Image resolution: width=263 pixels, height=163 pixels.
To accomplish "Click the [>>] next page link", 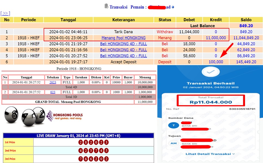I will 5,13.
